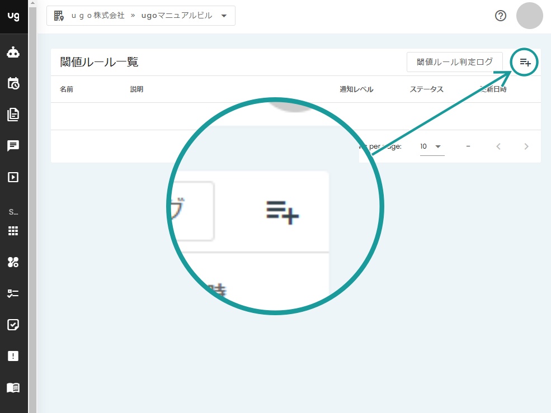This screenshot has height=413, width=551.
Task: Sort by the 名前 column header
Action: (65, 89)
